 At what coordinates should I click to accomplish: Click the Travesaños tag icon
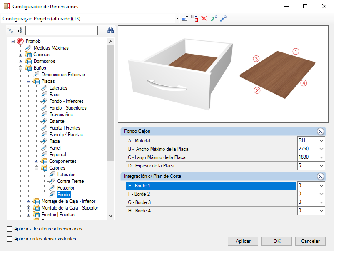point(44,115)
